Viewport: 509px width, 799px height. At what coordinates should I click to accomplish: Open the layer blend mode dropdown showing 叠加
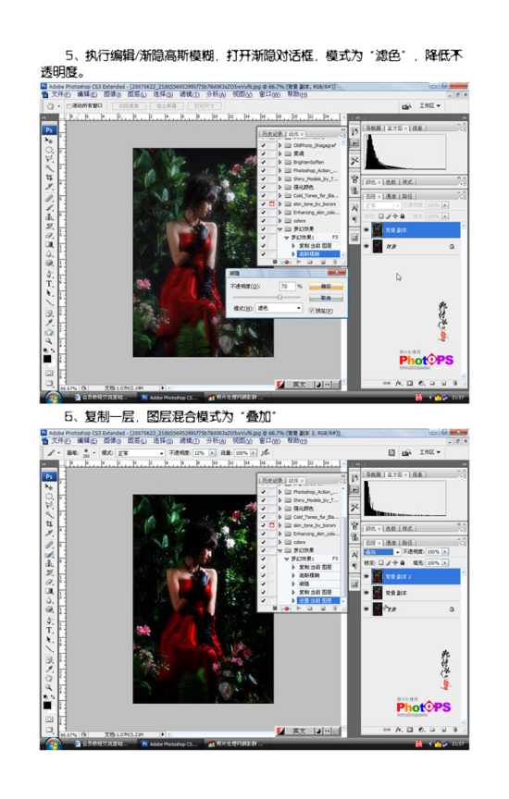pos(382,552)
